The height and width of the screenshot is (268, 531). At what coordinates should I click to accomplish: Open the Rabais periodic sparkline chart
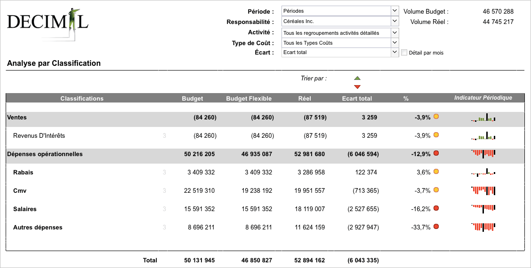point(483,172)
